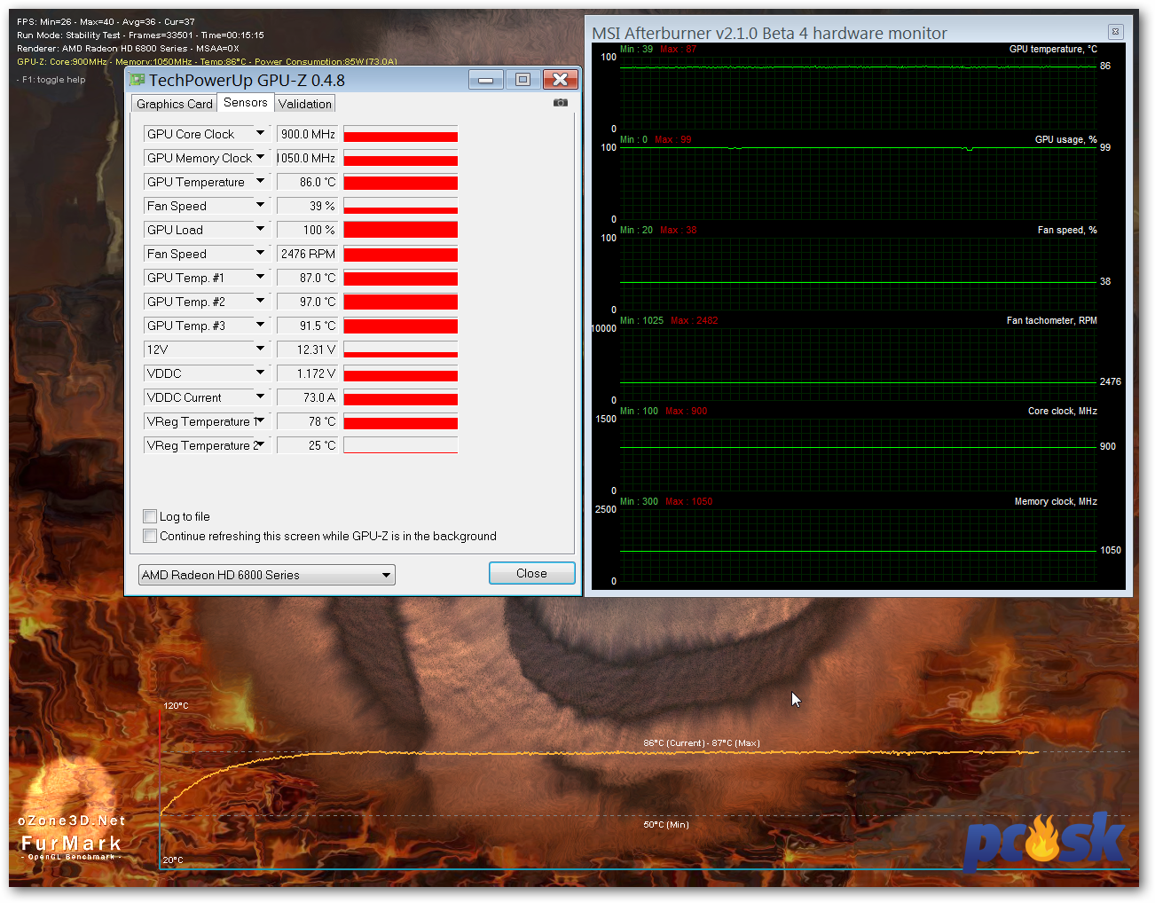This screenshot has width=1155, height=903.
Task: Click the Fan Speed percent graph bar
Action: coord(401,206)
